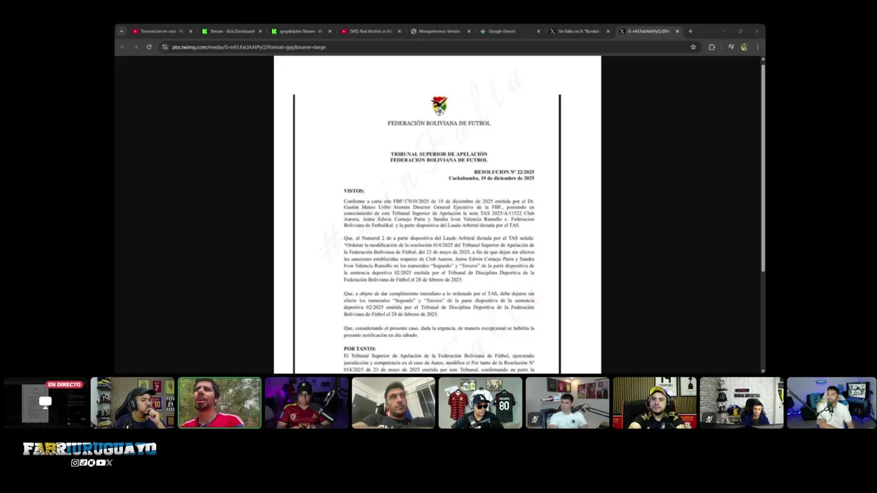Select participant in yellow cap with wood panels
The width and height of the screenshot is (877, 493).
tap(654, 403)
